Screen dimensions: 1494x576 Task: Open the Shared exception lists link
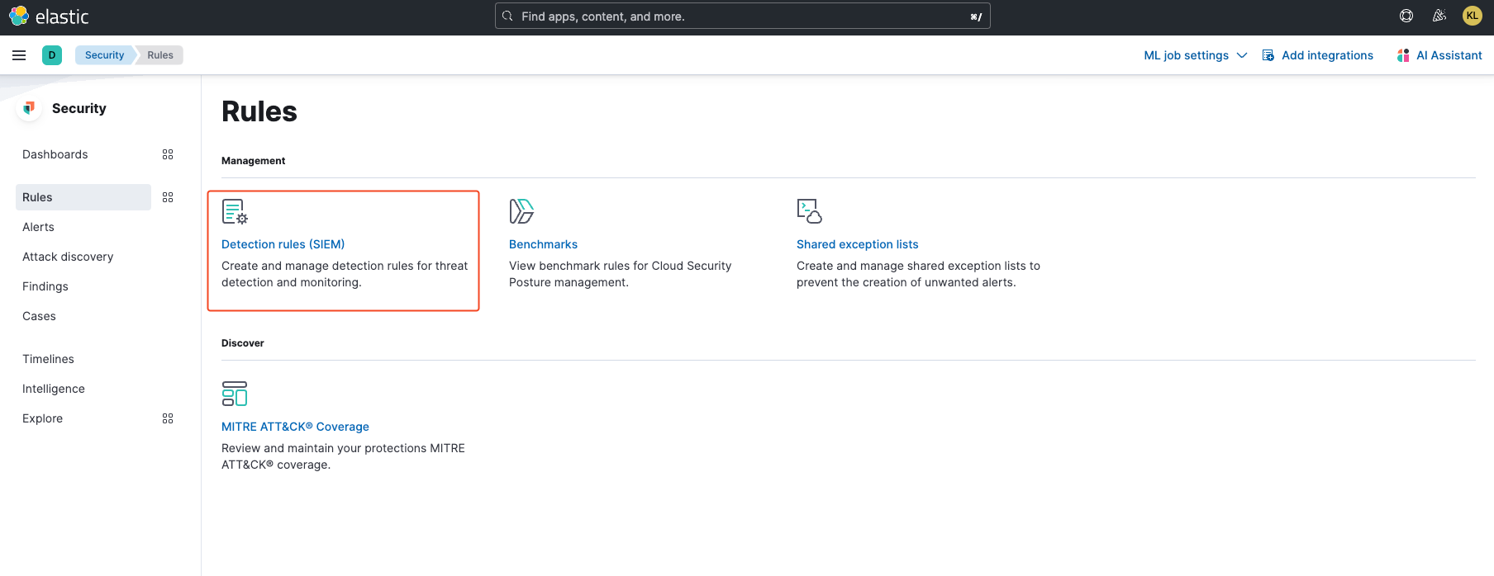pyautogui.click(x=857, y=244)
